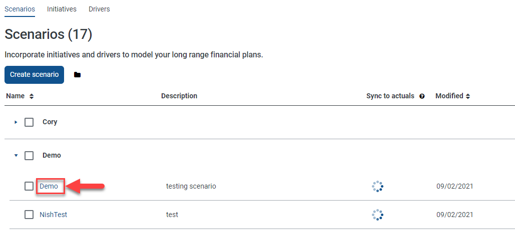515x237 pixels.
Task: Click the Description column header
Action: tap(179, 96)
